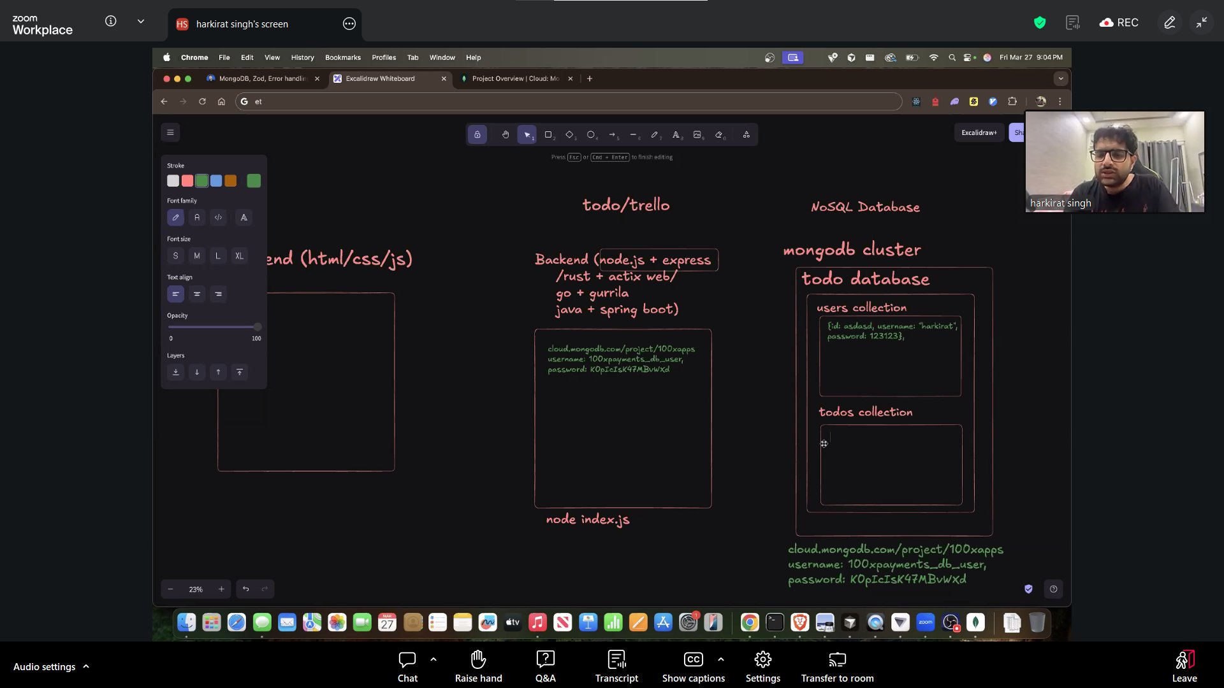Click Leave meeting button

click(x=1184, y=666)
